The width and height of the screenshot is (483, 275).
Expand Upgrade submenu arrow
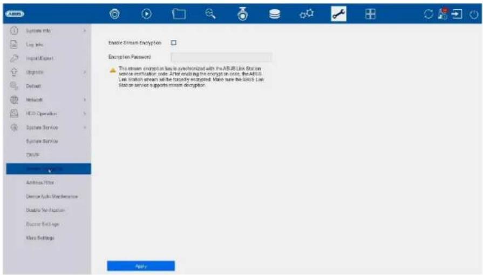tap(85, 72)
